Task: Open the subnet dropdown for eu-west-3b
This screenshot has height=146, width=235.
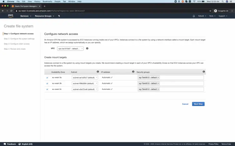Action: (x=85, y=83)
